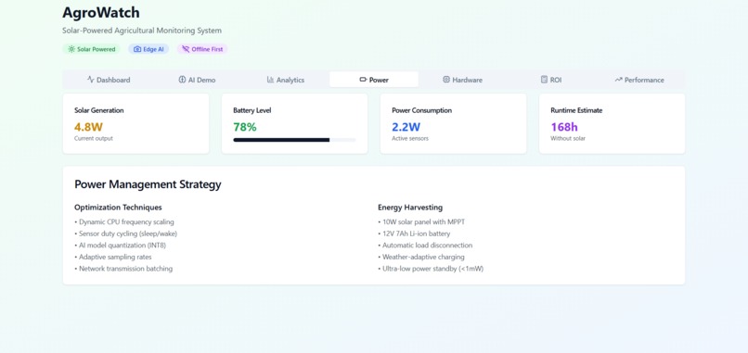
Task: Click Network transmission batching item
Action: [123, 269]
